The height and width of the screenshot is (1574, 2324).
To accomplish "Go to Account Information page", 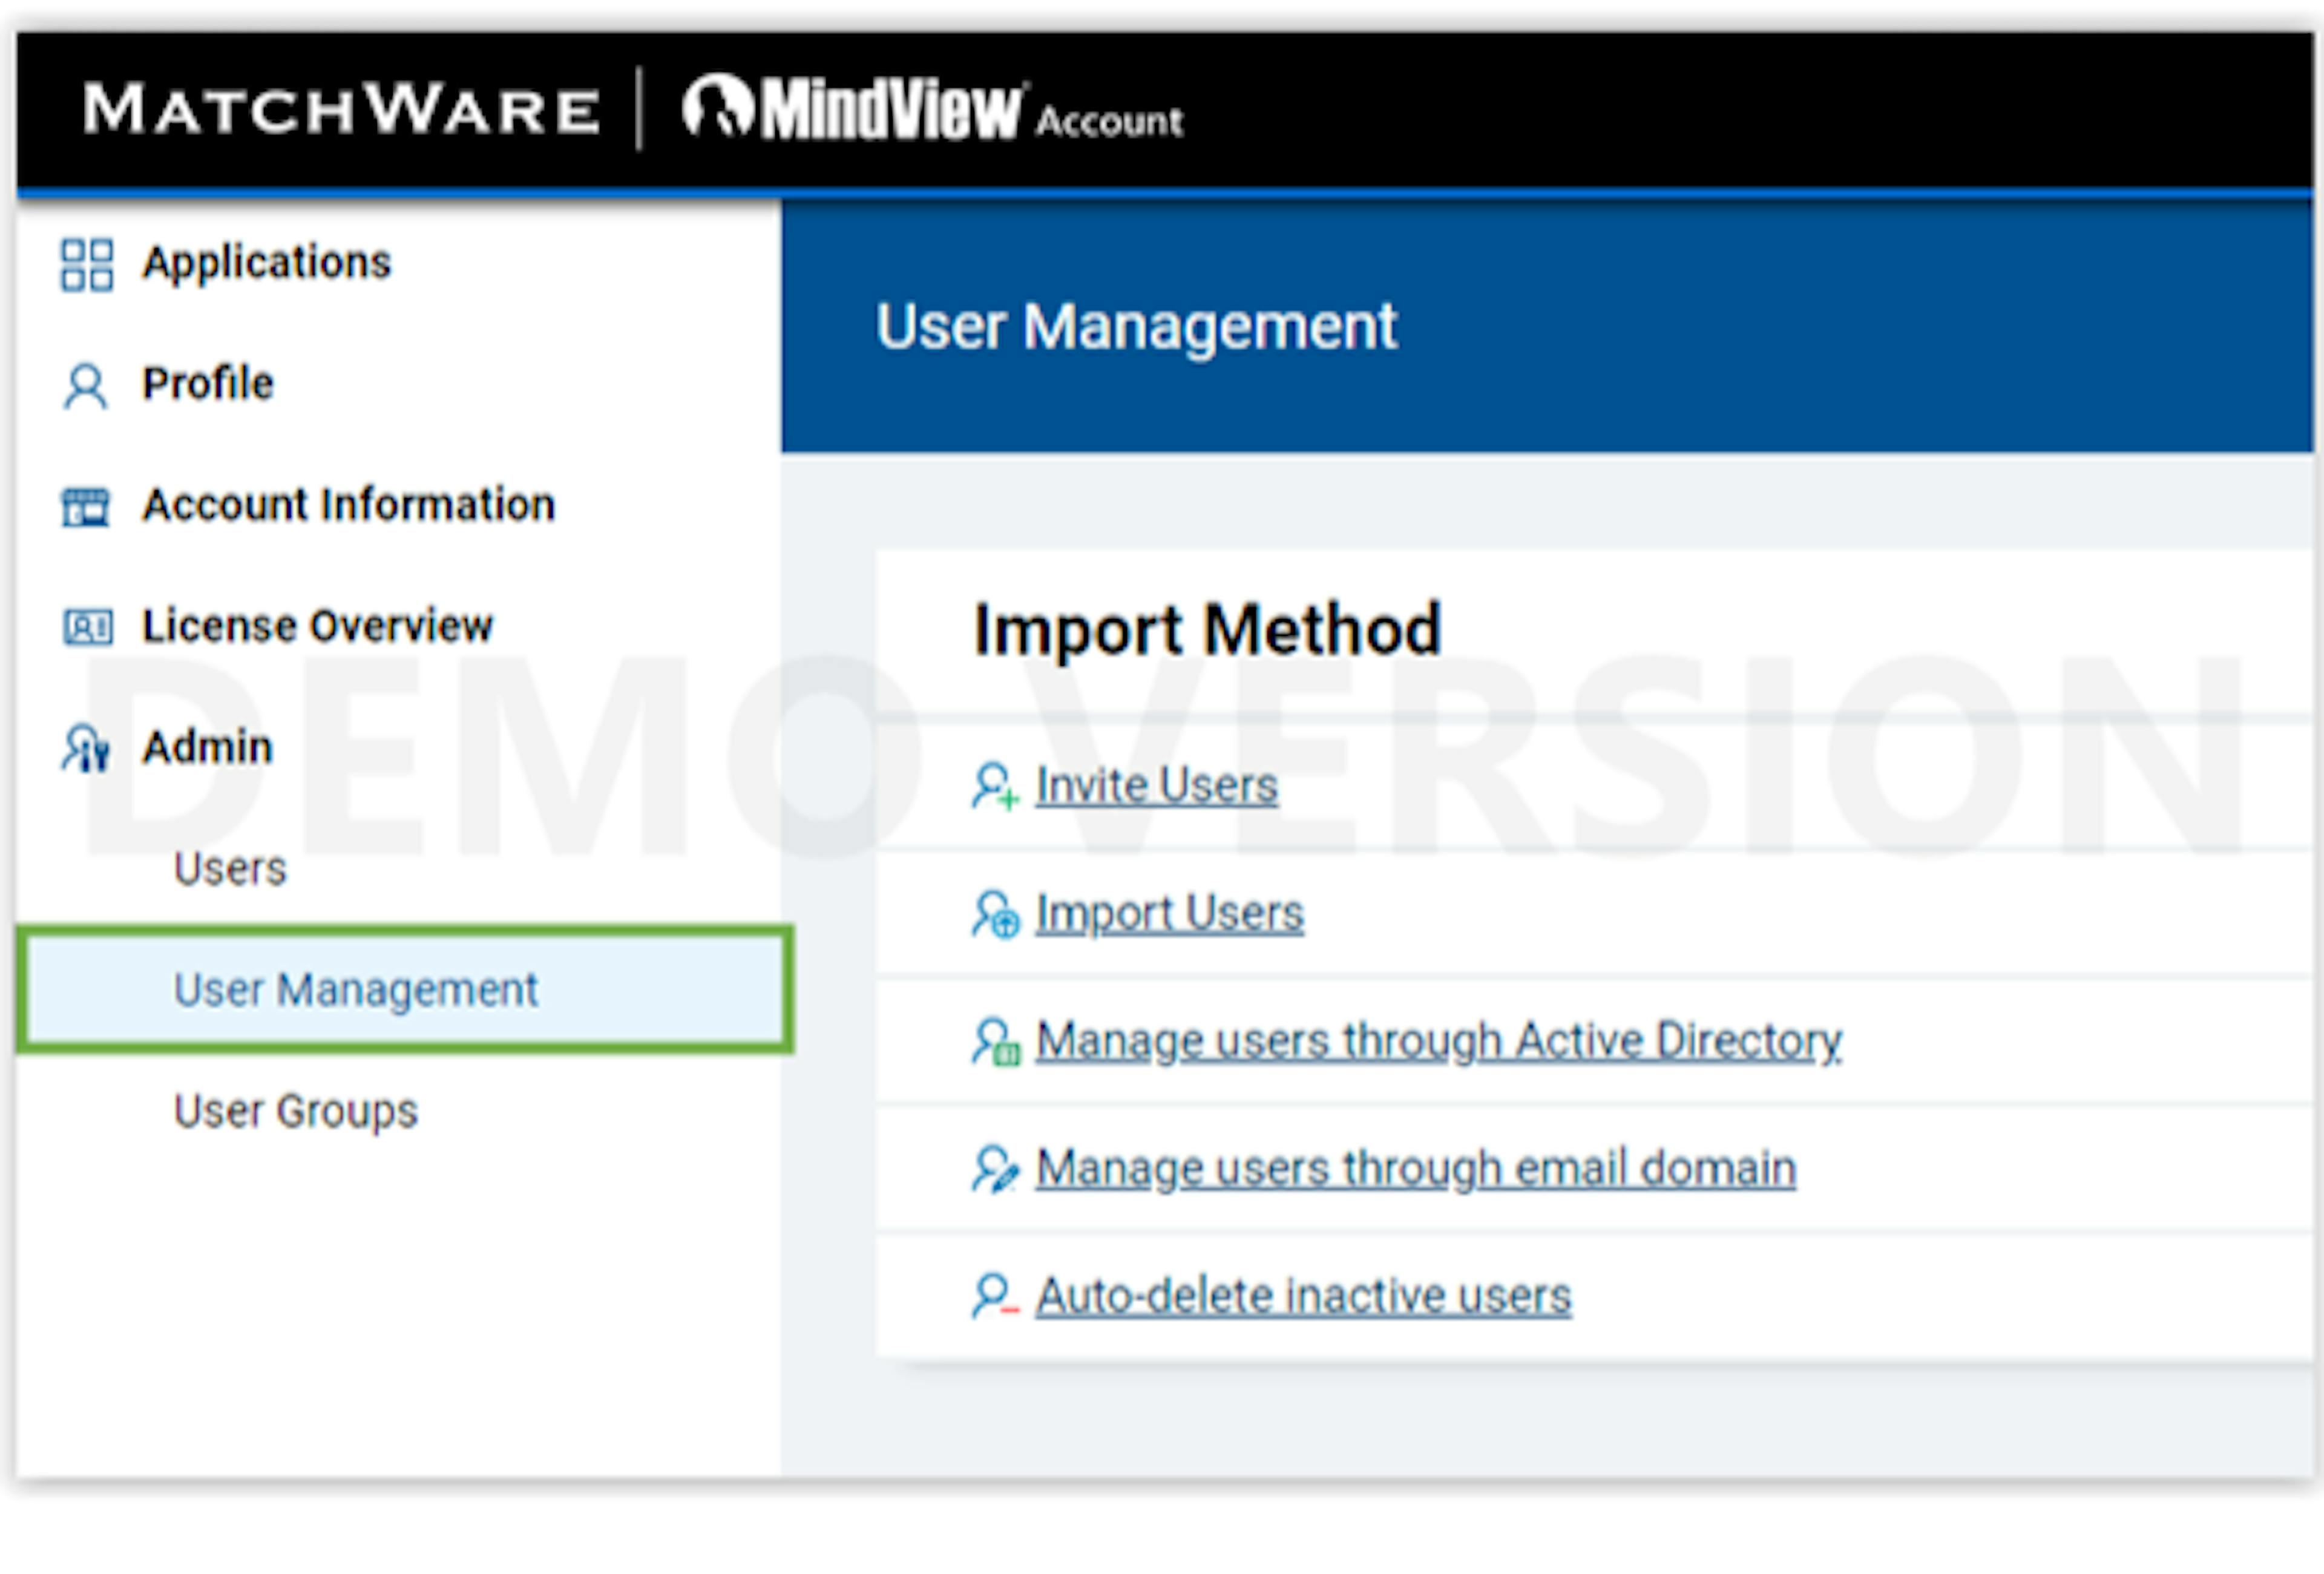I will pos(348,504).
